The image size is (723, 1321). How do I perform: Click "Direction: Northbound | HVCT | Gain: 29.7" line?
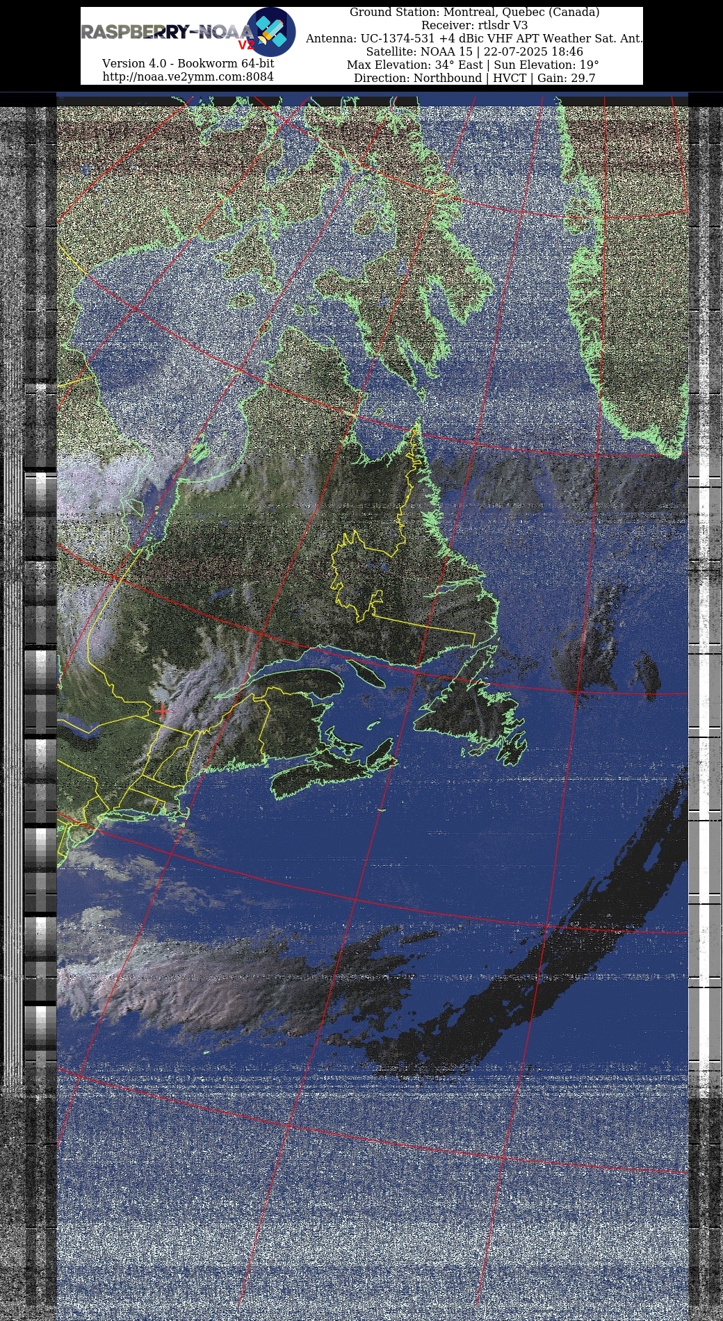474,79
